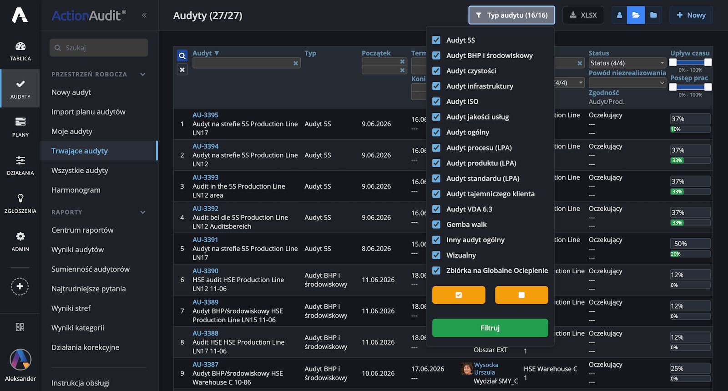The width and height of the screenshot is (728, 391).
Task: Toggle the Gemba walk checkbox
Action: click(436, 225)
